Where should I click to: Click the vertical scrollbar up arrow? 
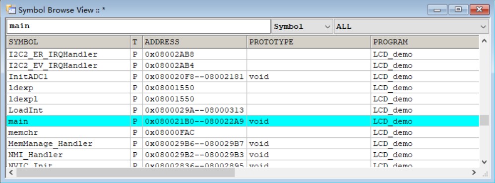(x=485, y=41)
